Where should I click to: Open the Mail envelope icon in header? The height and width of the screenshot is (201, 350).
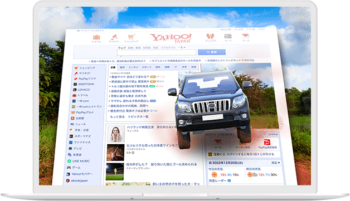[x=246, y=36]
